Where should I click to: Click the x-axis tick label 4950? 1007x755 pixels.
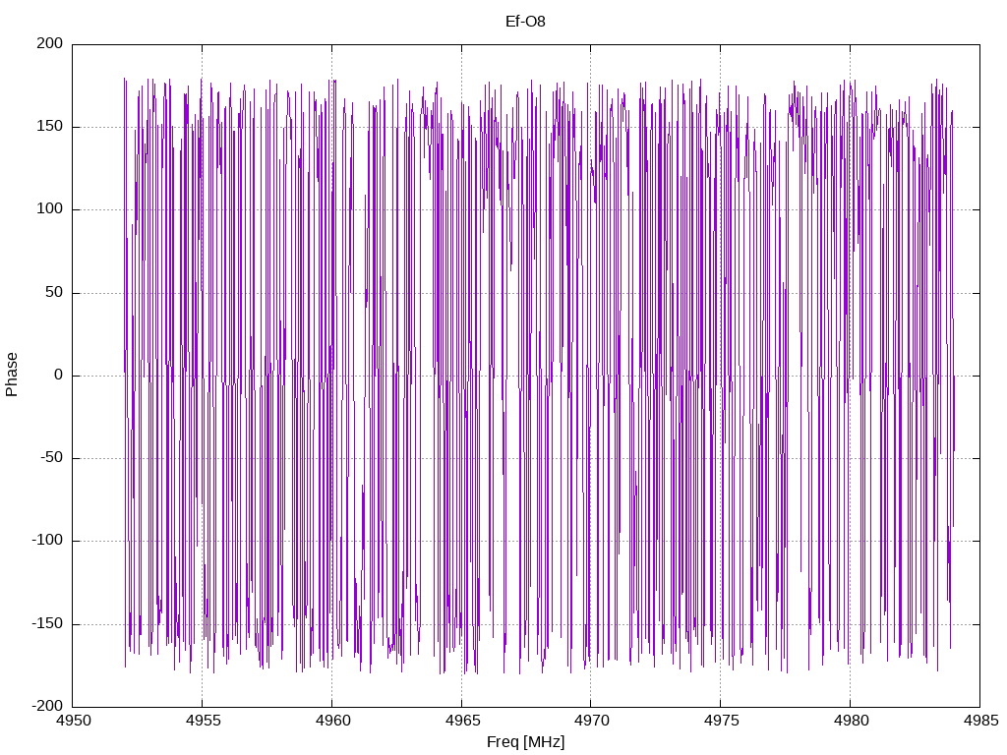73,721
